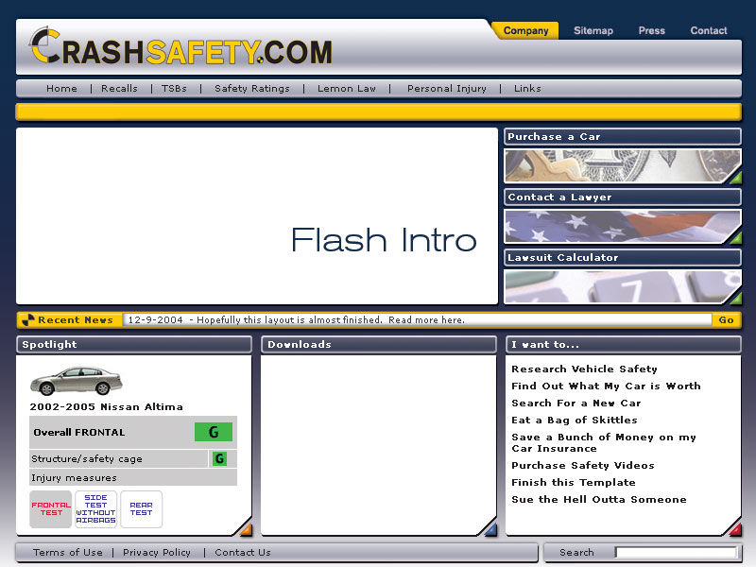
Task: Click Find Out What My Car is Worth
Action: tap(606, 386)
